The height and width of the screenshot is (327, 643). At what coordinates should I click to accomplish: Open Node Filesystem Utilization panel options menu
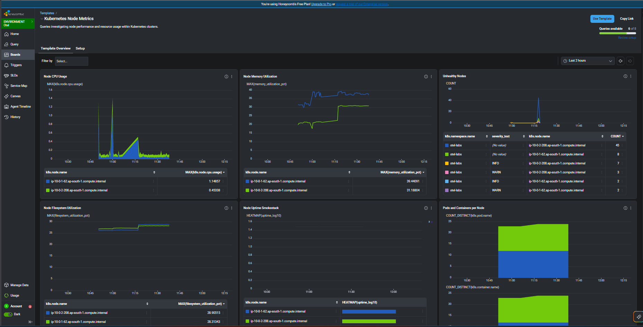pos(232,208)
